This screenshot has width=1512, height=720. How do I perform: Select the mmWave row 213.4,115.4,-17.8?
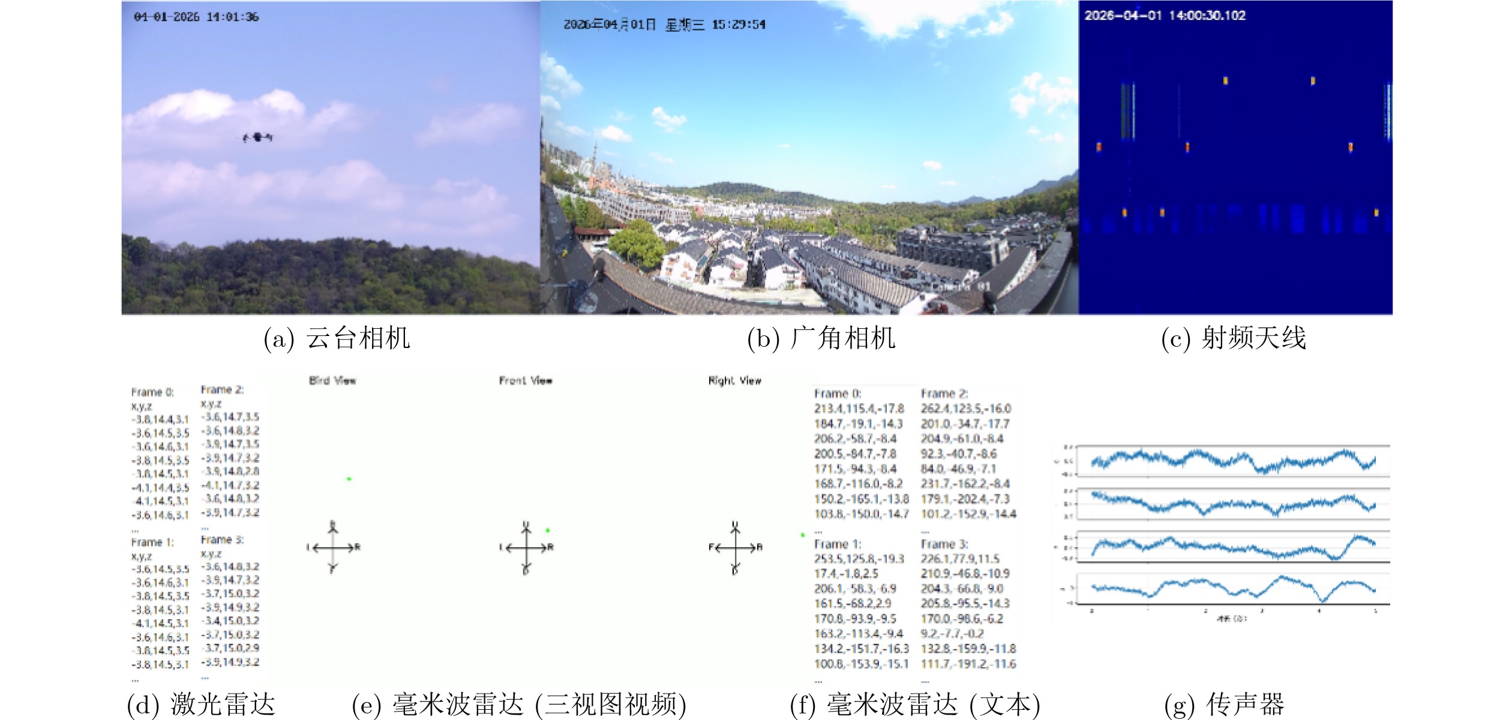point(859,409)
